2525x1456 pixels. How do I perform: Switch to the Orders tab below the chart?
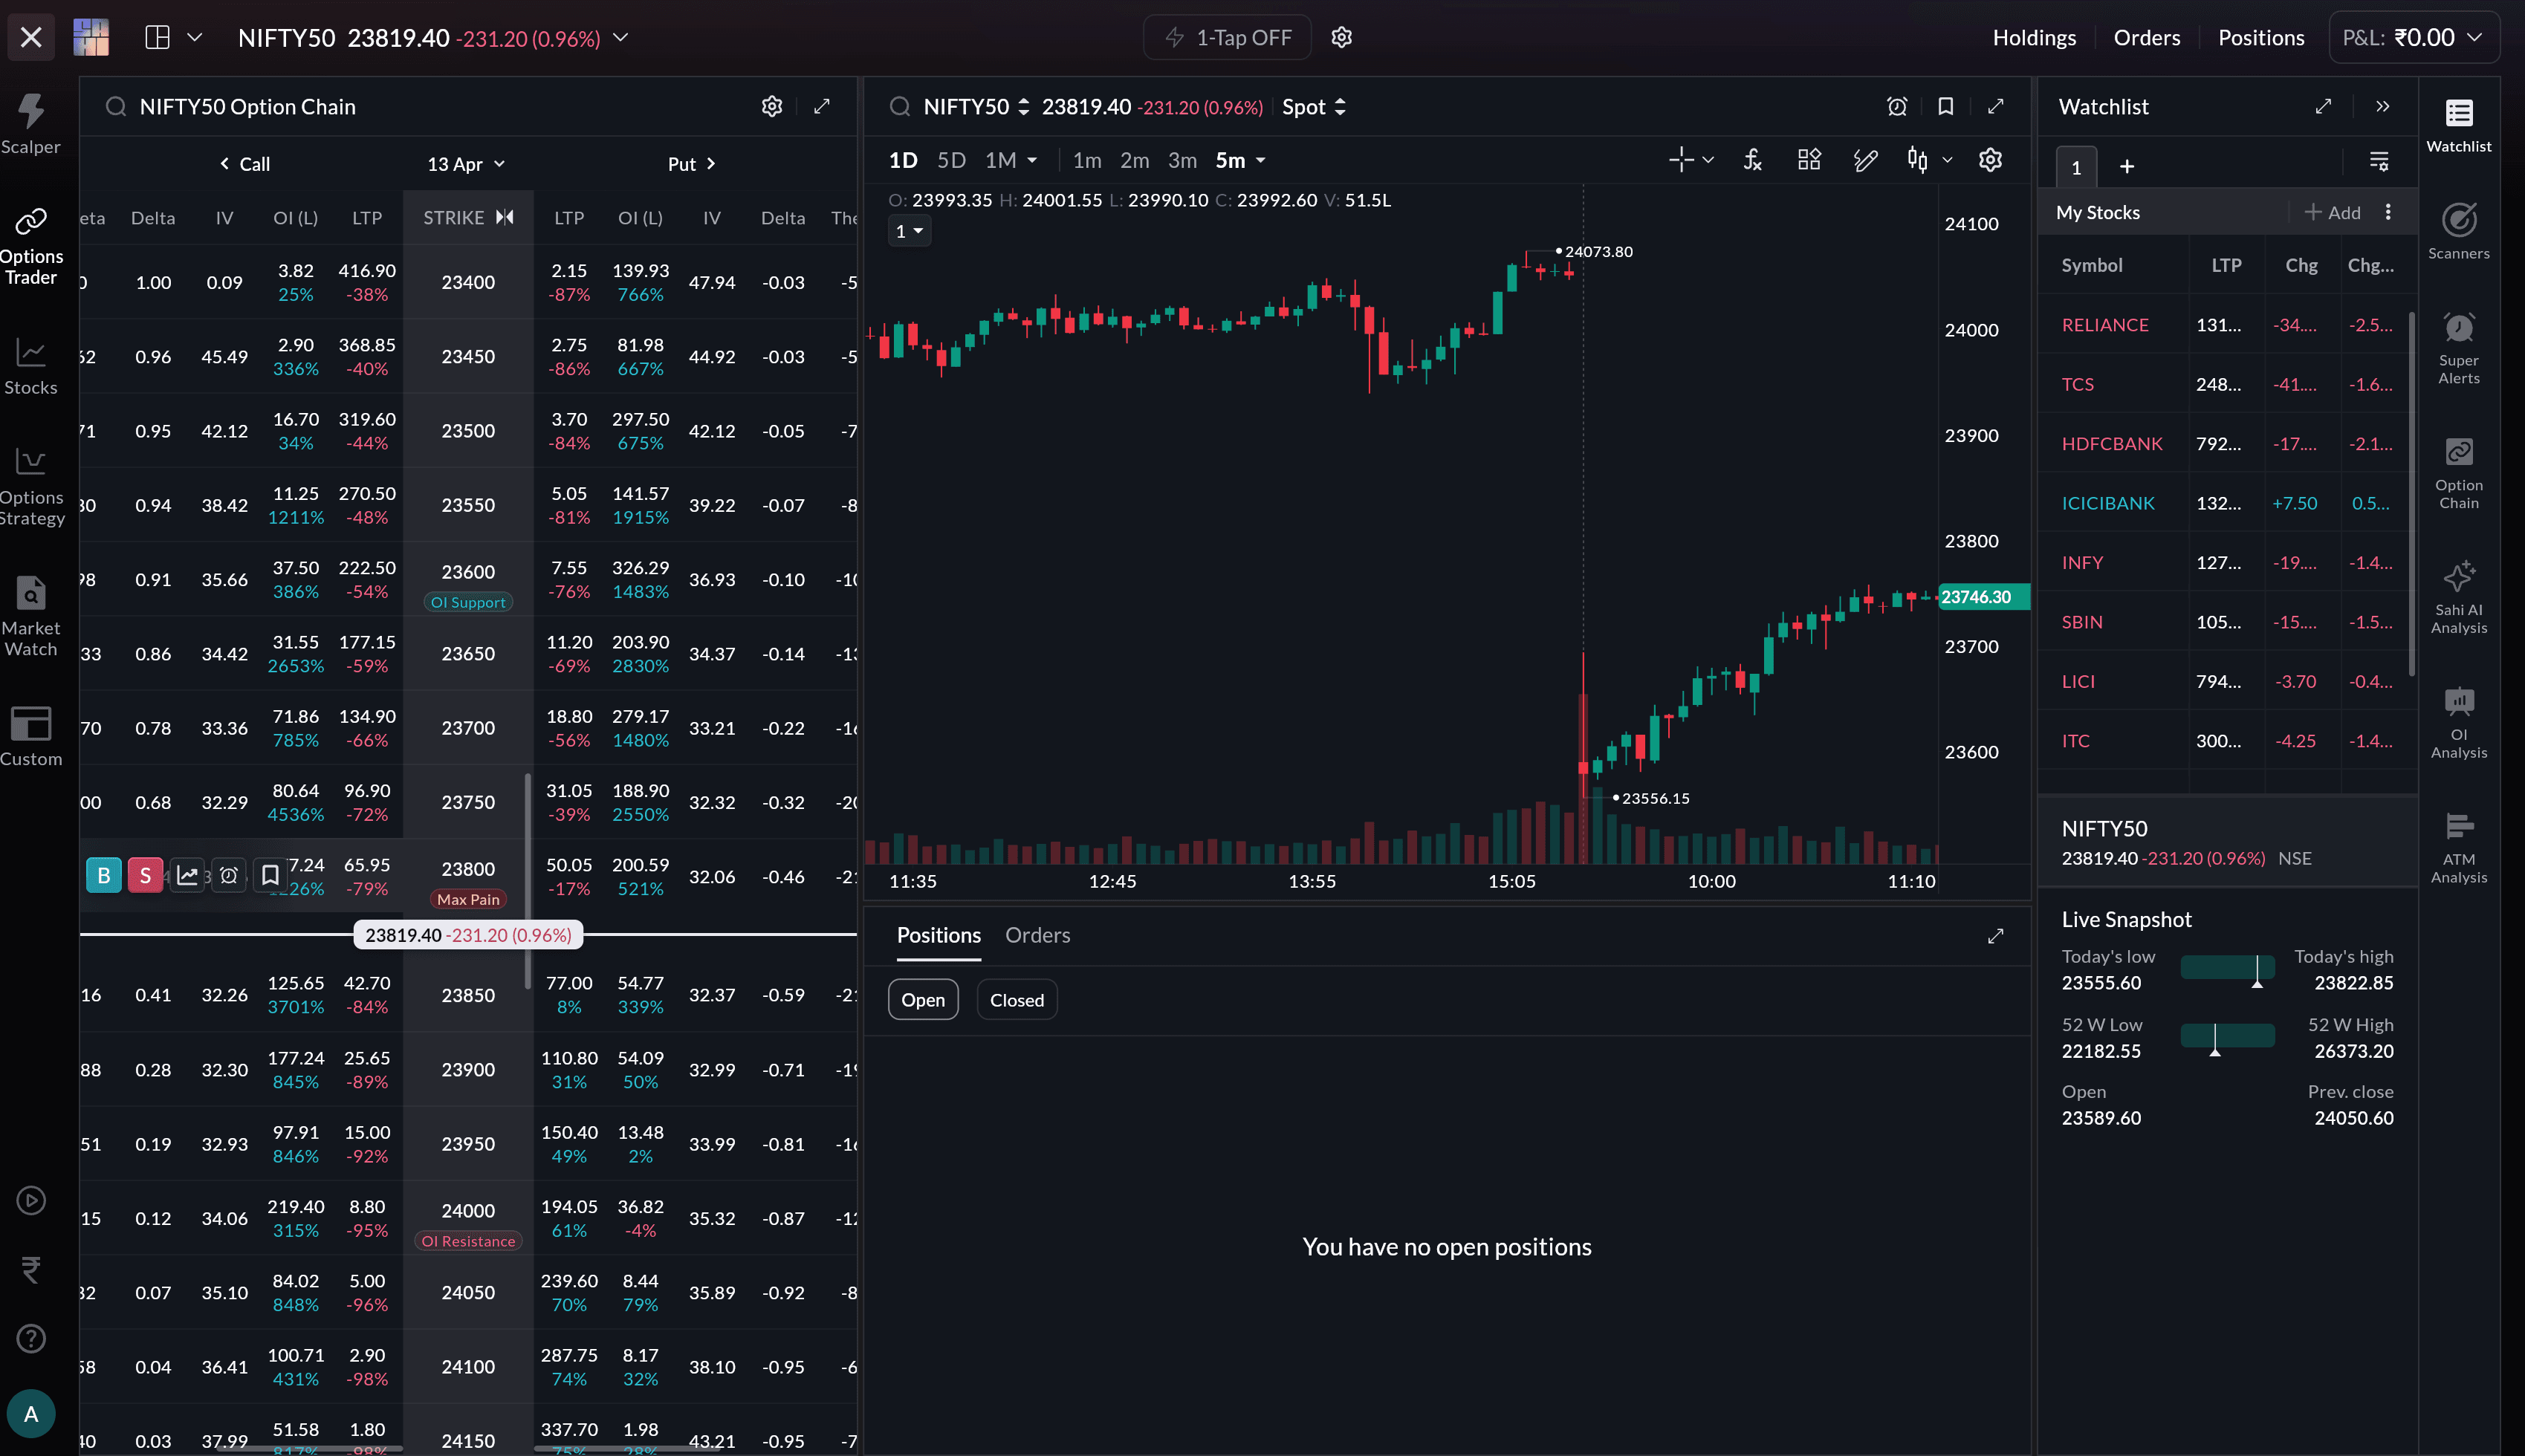point(1037,935)
